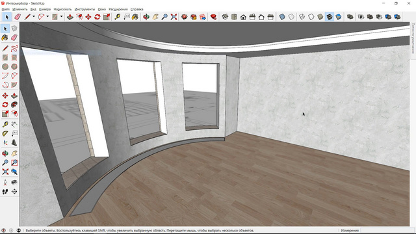Screen dimensions: 416x234
Task: Activate the Orbit tool in top toolbar
Action: coord(146,17)
